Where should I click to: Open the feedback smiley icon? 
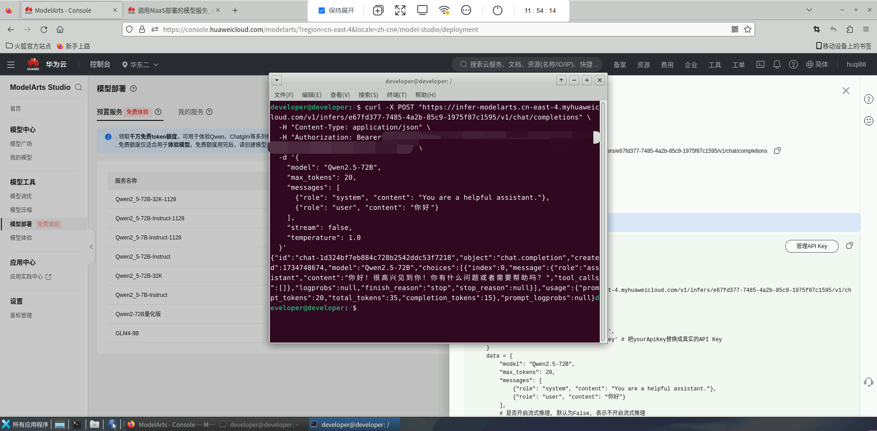pyautogui.click(x=869, y=121)
